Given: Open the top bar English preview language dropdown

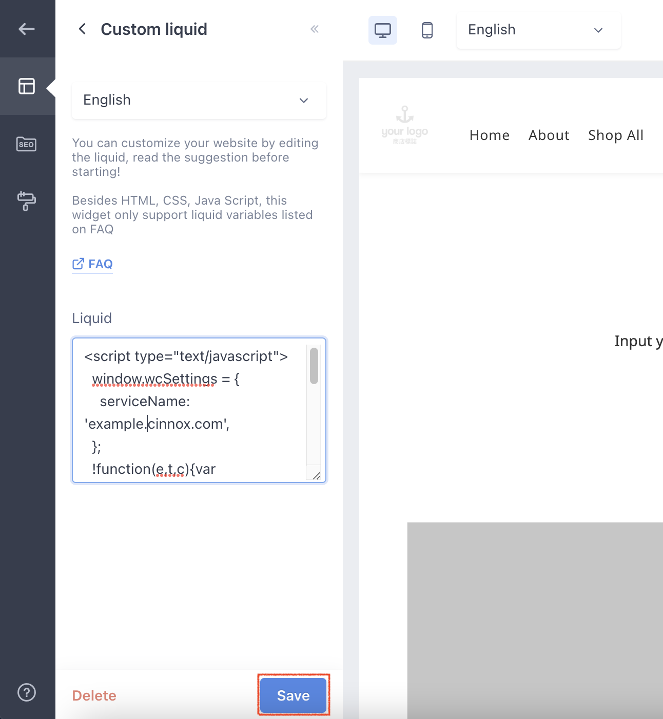Looking at the screenshot, I should click(x=539, y=30).
